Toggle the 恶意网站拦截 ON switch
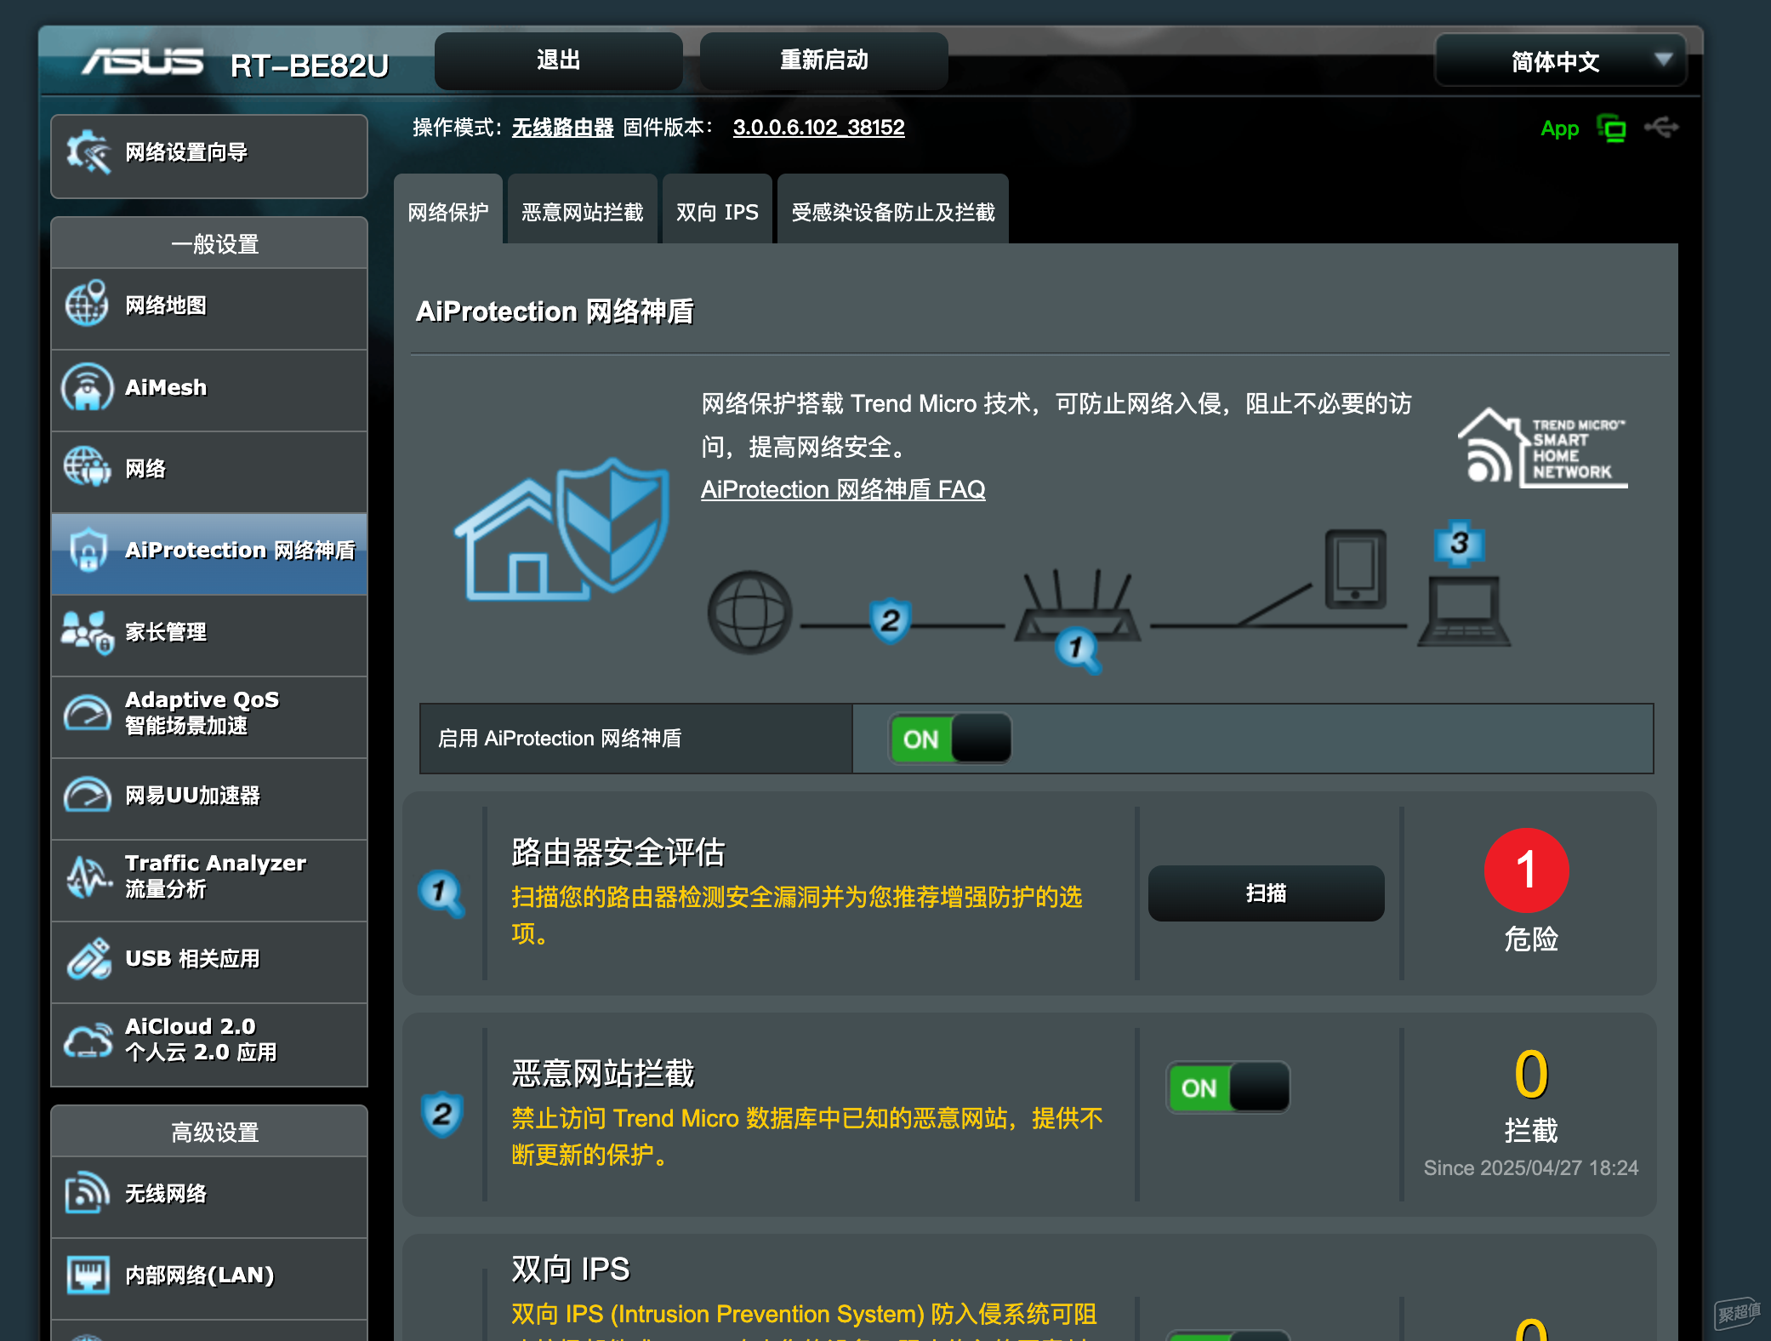The height and width of the screenshot is (1341, 1771). pos(1227,1087)
